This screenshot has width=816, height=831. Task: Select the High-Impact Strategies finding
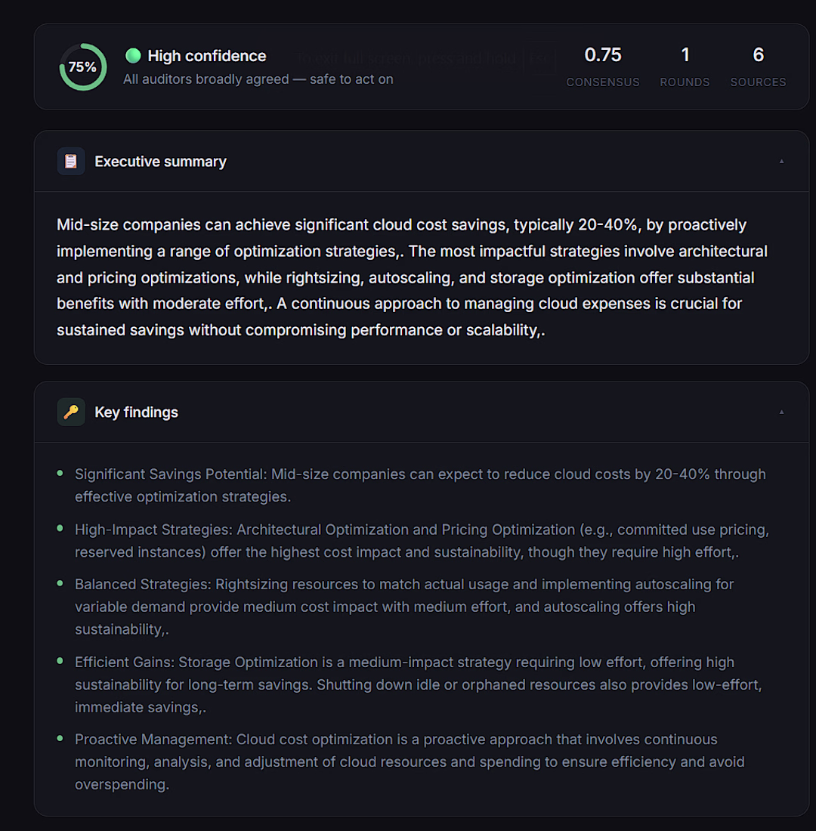(x=422, y=541)
